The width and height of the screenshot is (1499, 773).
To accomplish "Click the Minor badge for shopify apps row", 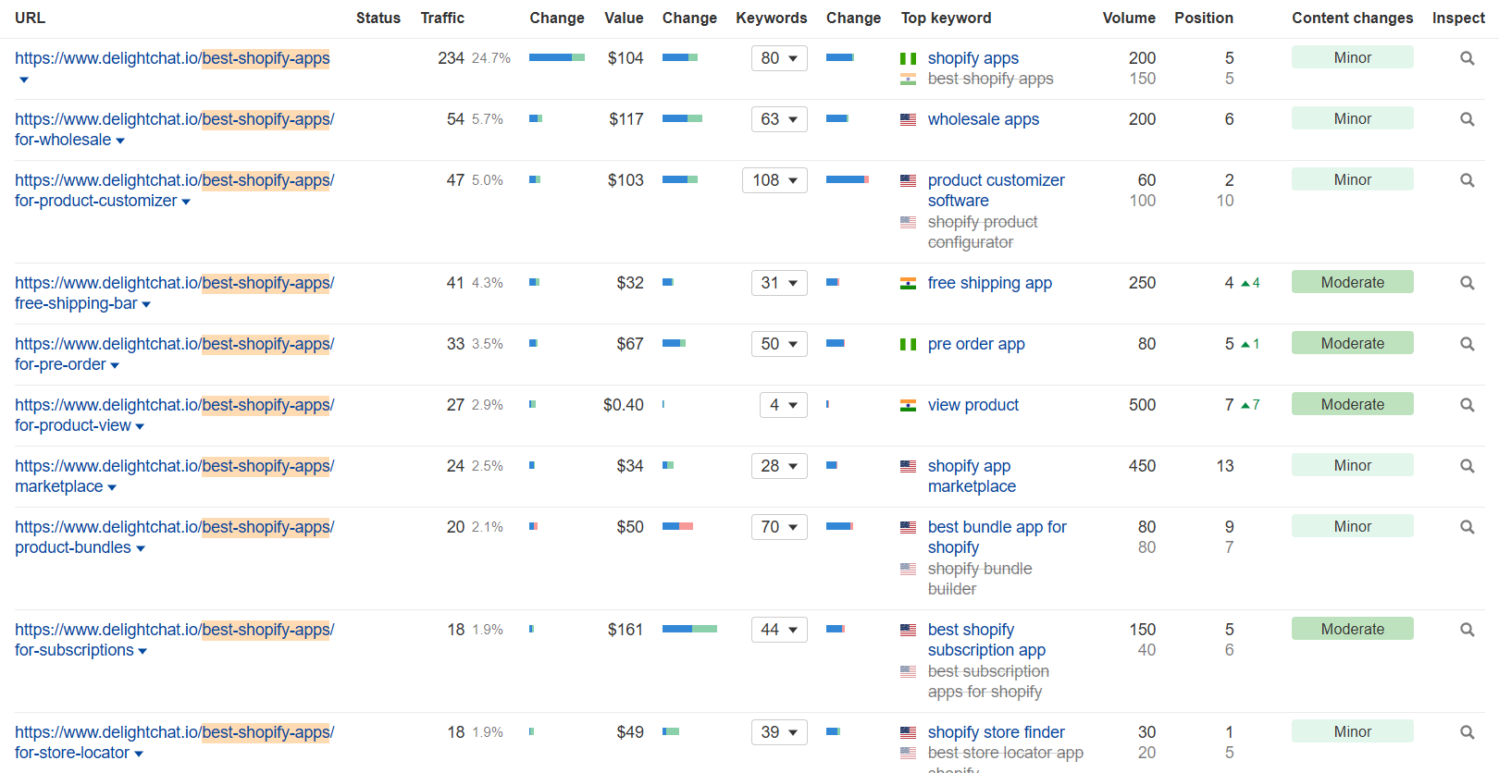I will 1353,57.
